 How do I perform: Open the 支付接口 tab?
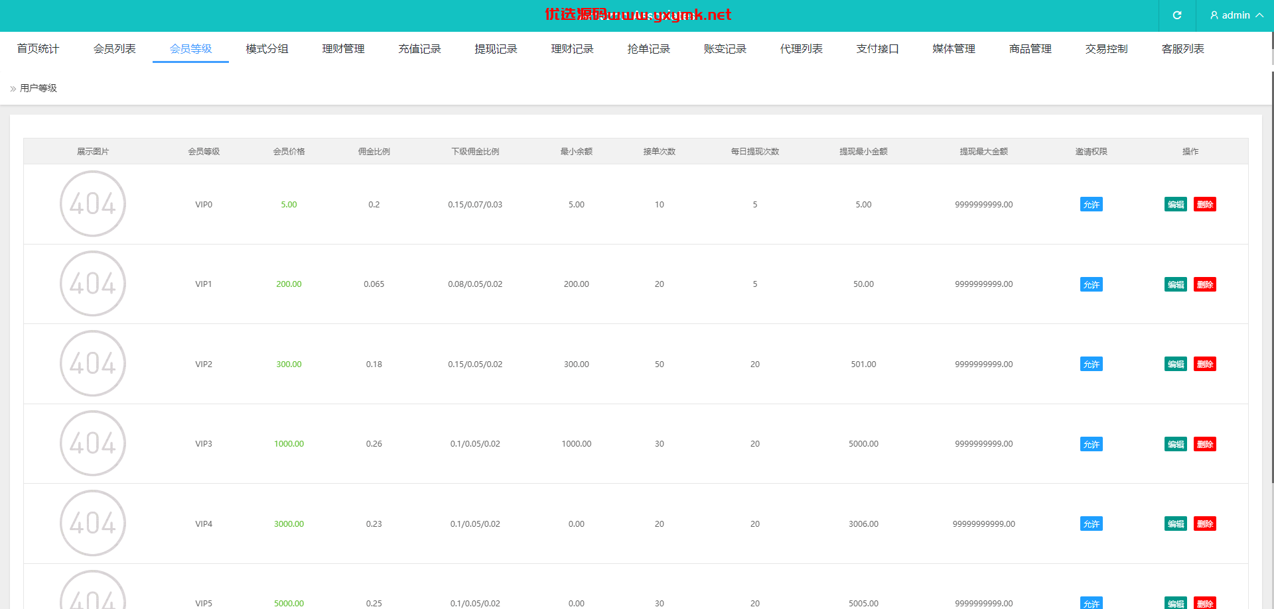pyautogui.click(x=877, y=49)
